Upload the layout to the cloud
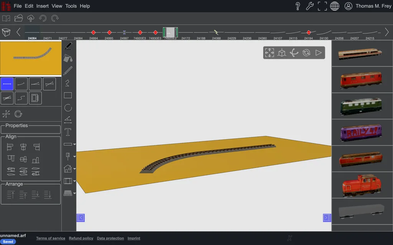Image resolution: width=393 pixels, height=245 pixels. [x=31, y=18]
